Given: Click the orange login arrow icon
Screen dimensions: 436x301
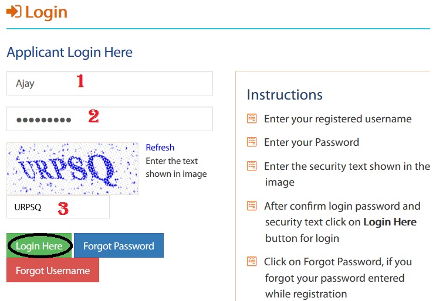Looking at the screenshot, I should [13, 12].
